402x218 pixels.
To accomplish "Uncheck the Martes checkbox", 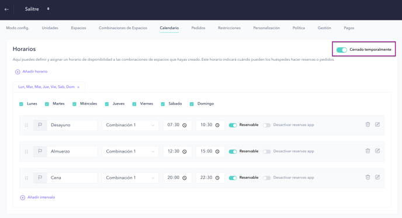I will coord(47,104).
